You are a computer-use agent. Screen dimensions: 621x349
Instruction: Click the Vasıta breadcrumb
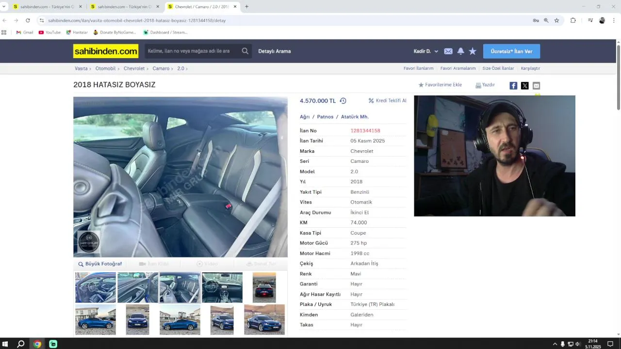click(x=81, y=68)
